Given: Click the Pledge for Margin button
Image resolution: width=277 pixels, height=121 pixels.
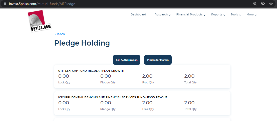Looking at the screenshot, I should (x=158, y=60).
